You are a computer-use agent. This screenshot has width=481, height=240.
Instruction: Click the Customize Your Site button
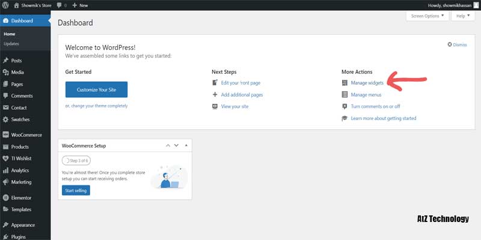point(96,89)
